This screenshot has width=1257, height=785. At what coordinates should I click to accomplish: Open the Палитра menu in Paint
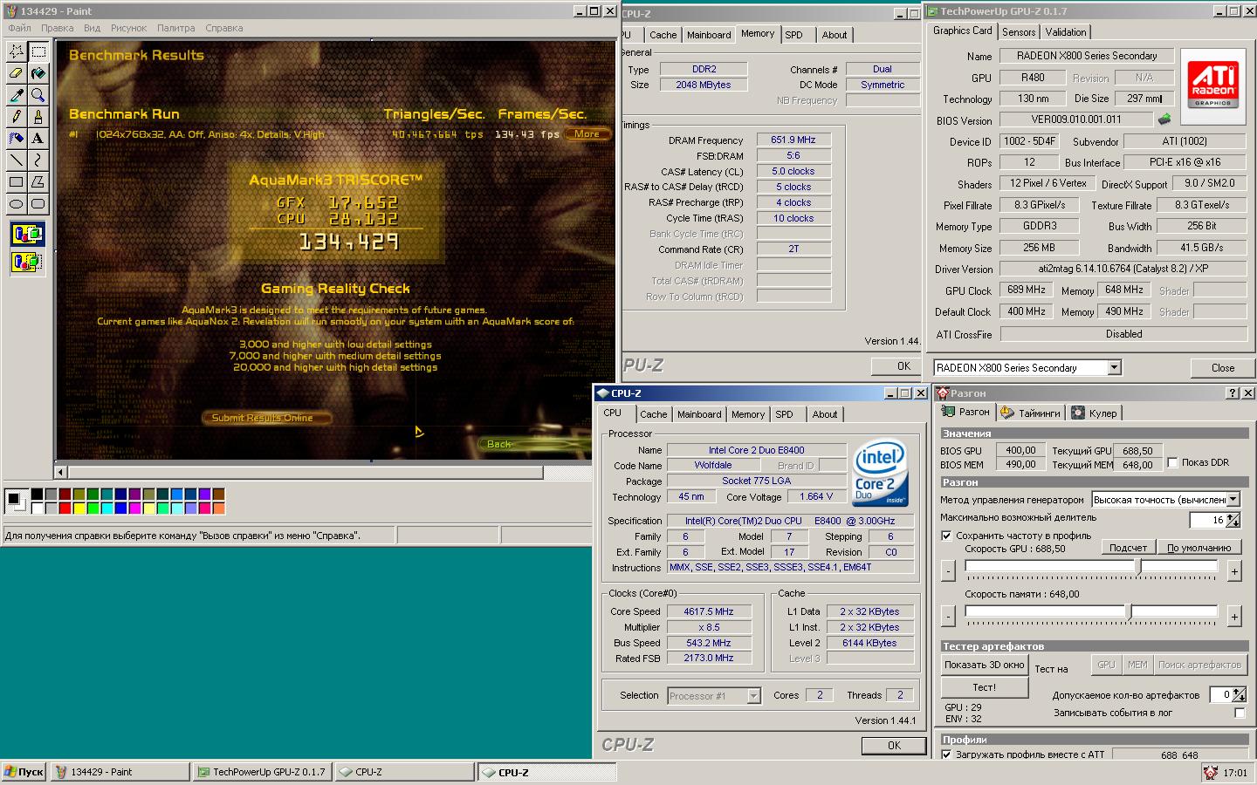click(175, 28)
